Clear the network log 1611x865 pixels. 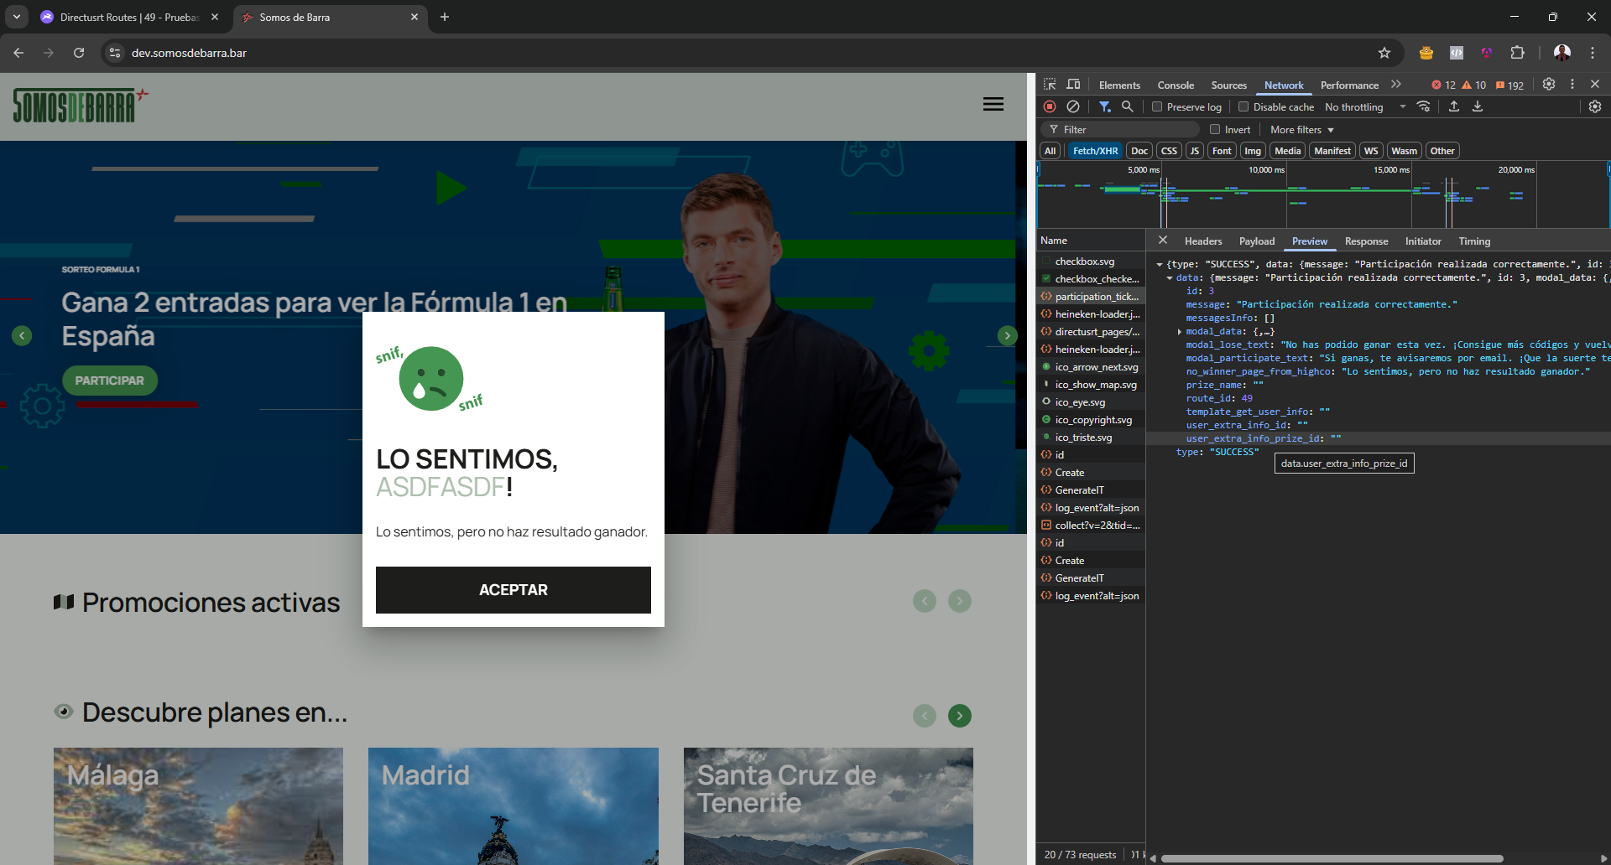(1073, 106)
